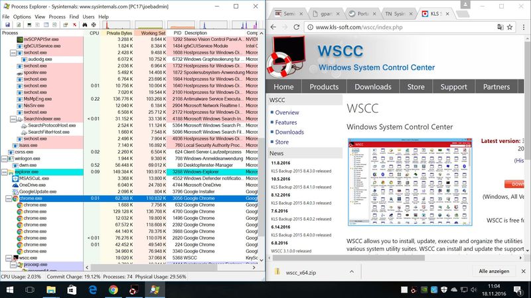This screenshot has height=298, width=531.
Task: Click Downloads in the top navigation bar
Action: (373, 87)
